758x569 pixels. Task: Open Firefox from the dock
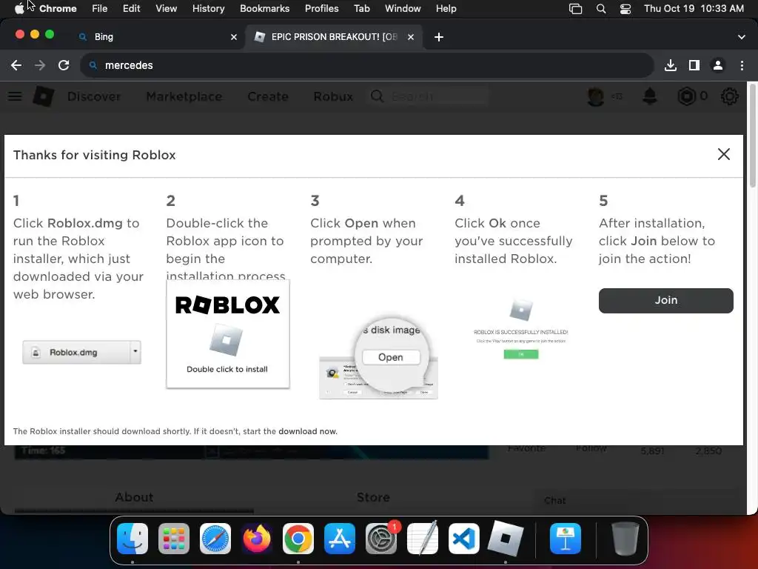(257, 539)
